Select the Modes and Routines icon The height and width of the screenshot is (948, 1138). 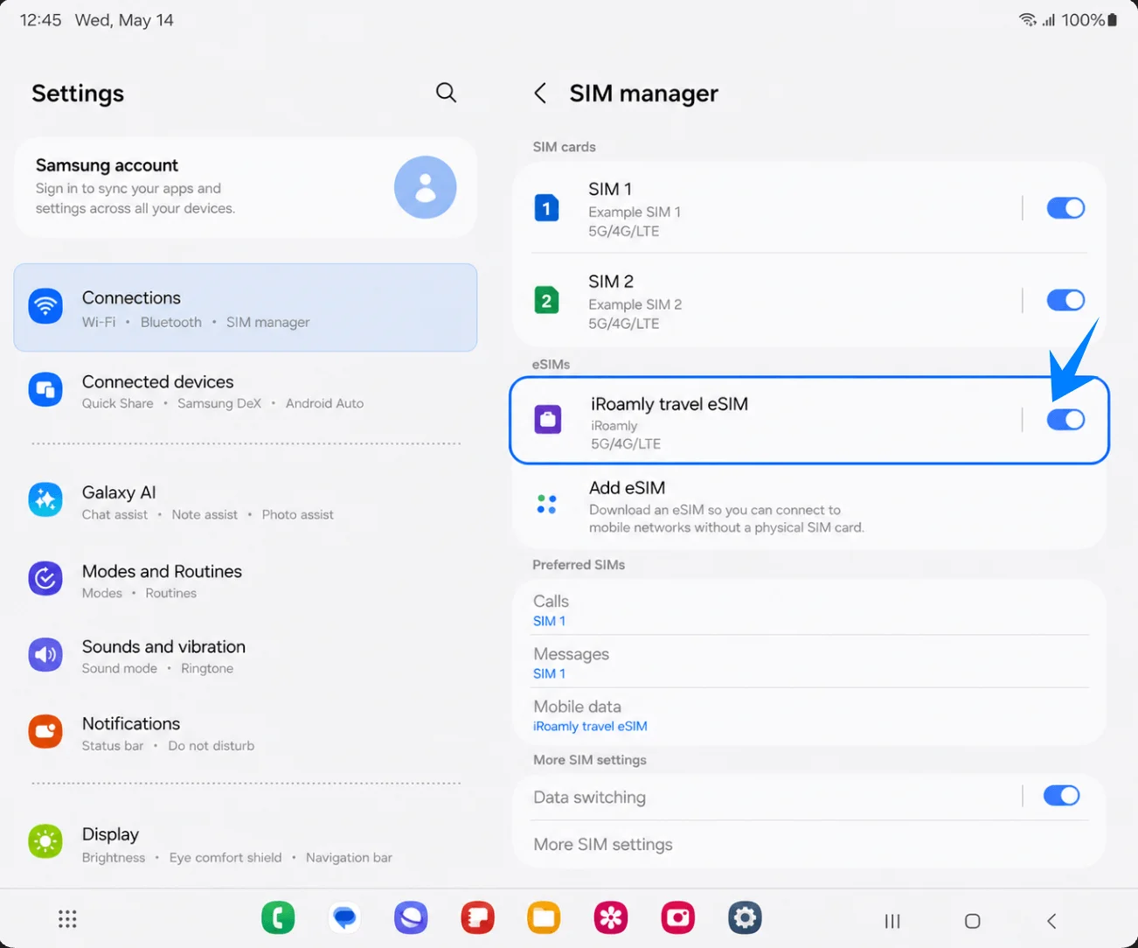point(45,579)
